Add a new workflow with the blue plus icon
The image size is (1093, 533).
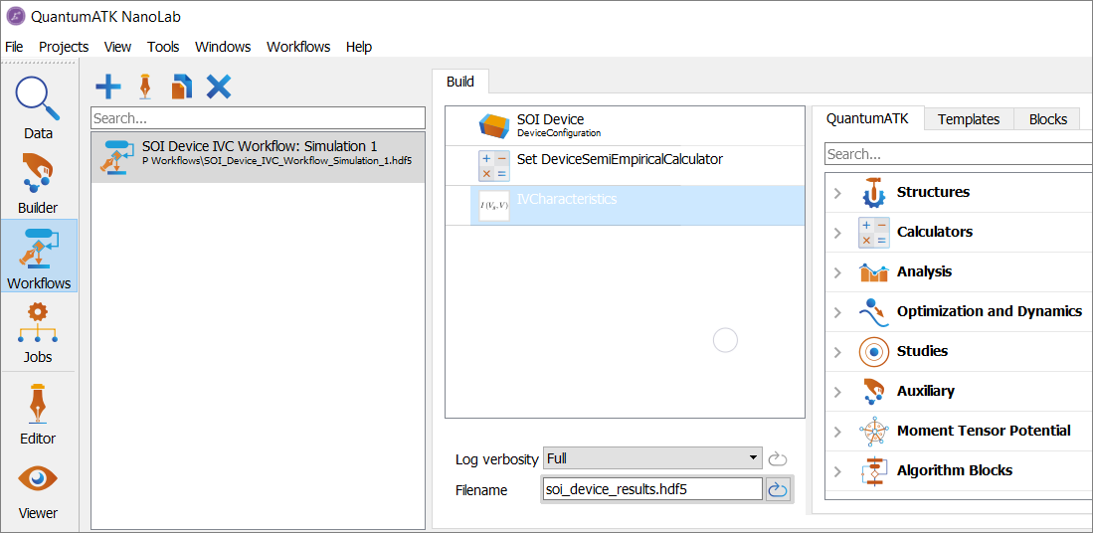point(108,87)
